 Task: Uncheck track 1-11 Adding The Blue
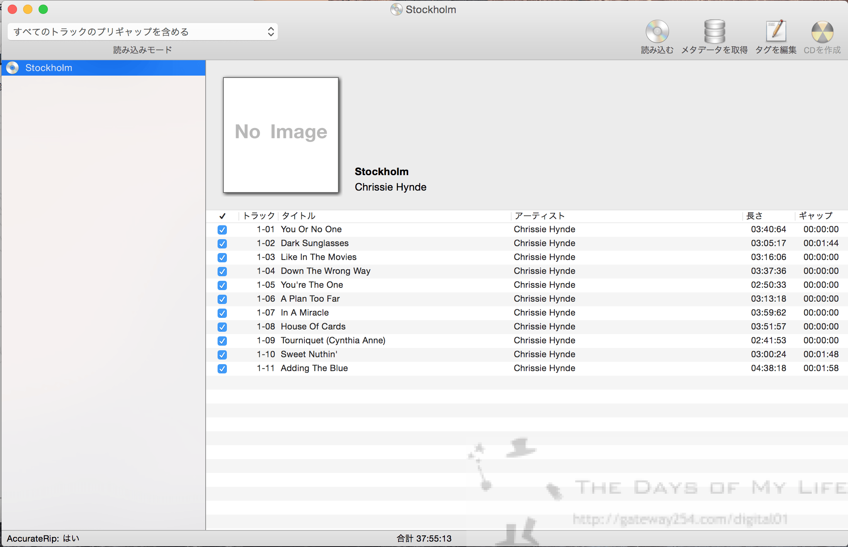coord(222,369)
